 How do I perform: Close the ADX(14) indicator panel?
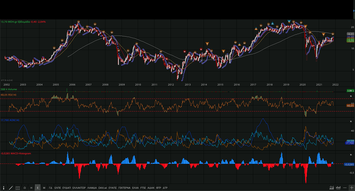351,121
